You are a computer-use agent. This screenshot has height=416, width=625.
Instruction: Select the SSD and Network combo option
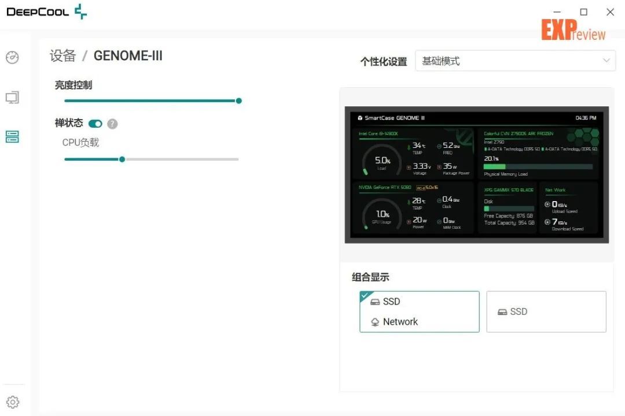[x=420, y=311]
